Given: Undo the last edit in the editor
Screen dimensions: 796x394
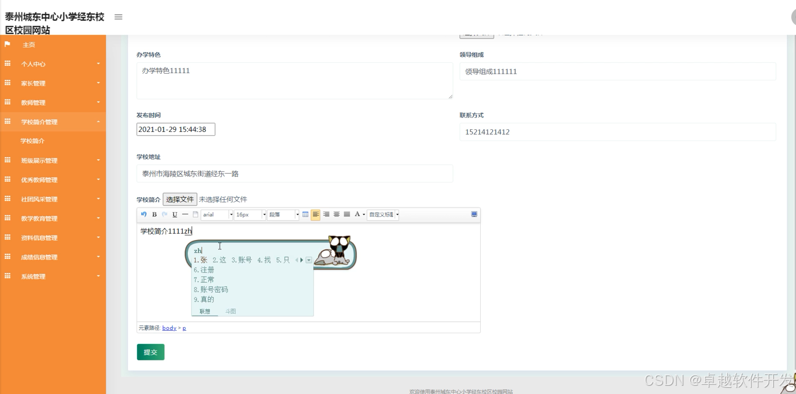Looking at the screenshot, I should [x=143, y=215].
